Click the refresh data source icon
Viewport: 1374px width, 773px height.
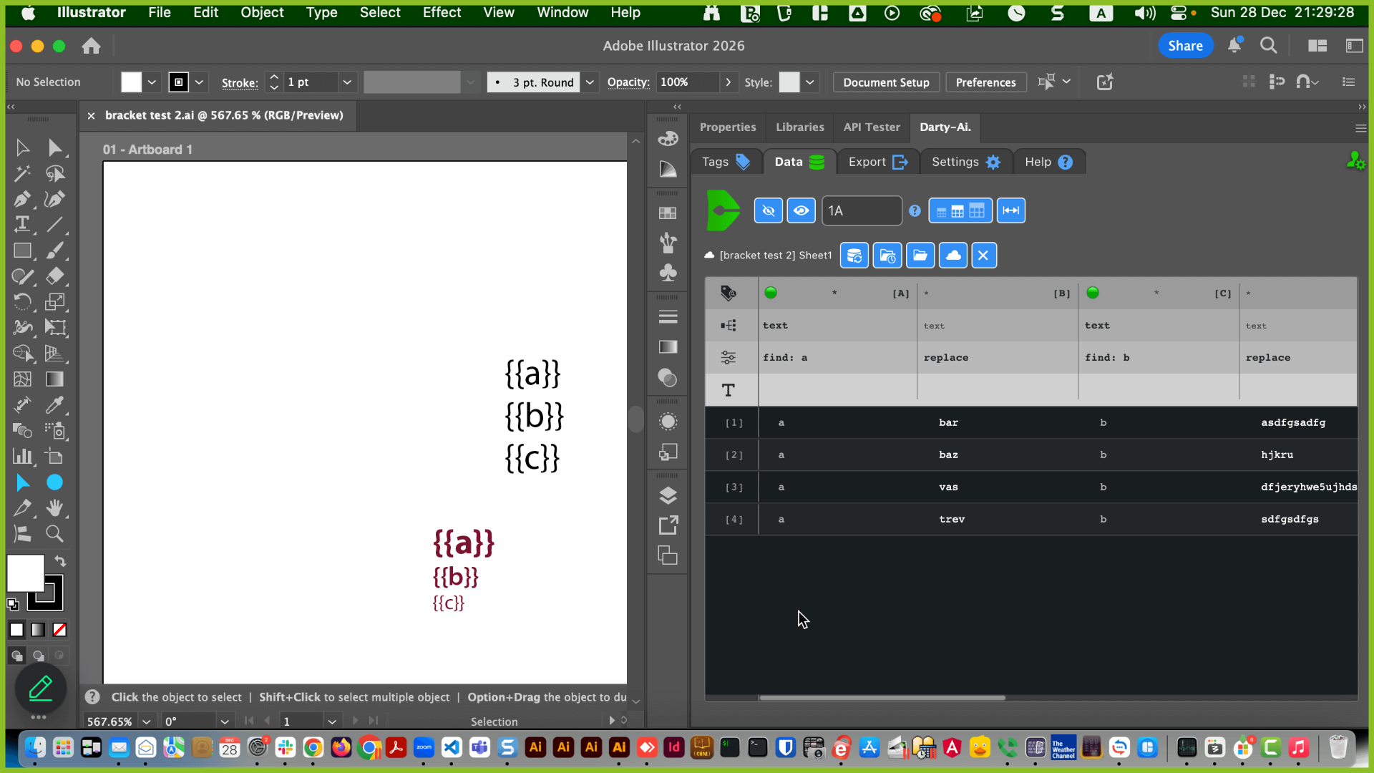(854, 256)
